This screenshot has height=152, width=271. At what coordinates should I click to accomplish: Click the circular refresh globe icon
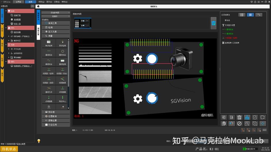(x=232, y=124)
